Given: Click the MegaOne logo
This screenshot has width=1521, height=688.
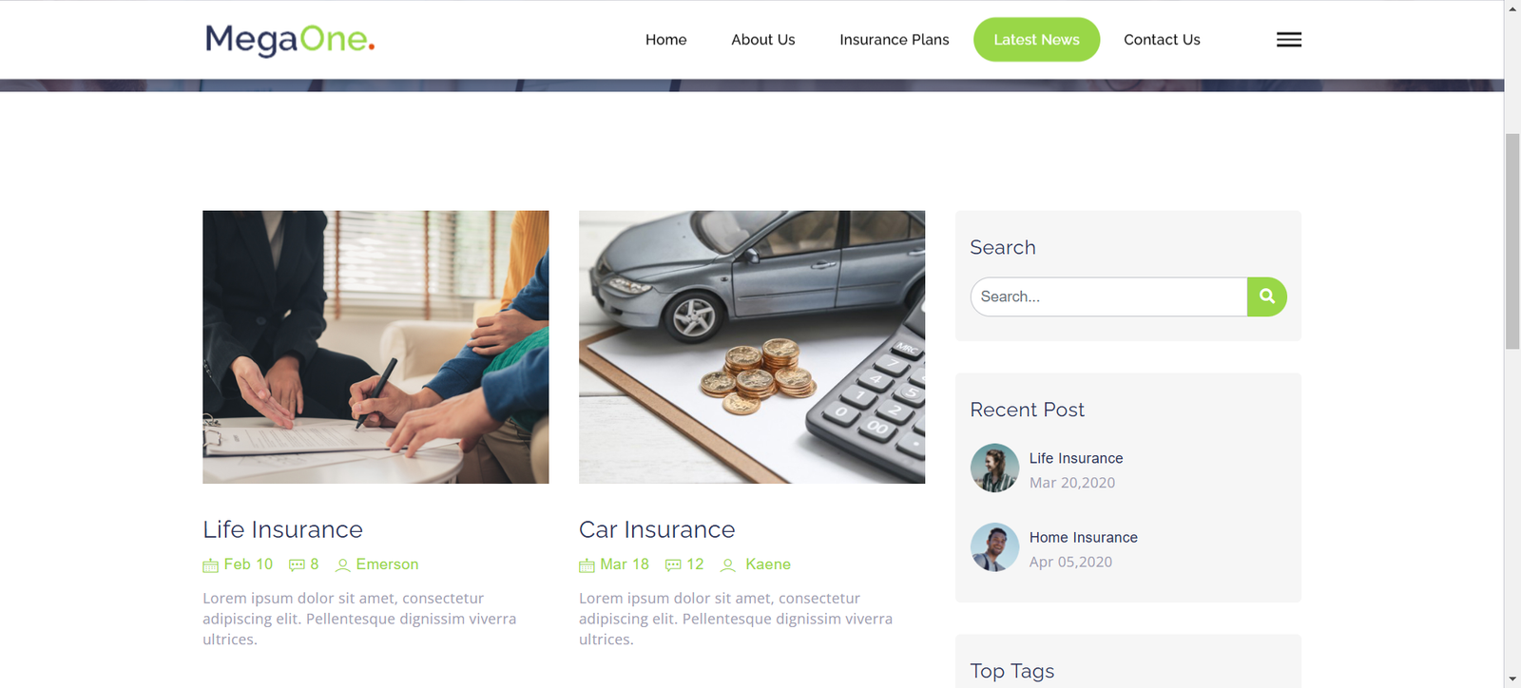Looking at the screenshot, I should [x=290, y=39].
